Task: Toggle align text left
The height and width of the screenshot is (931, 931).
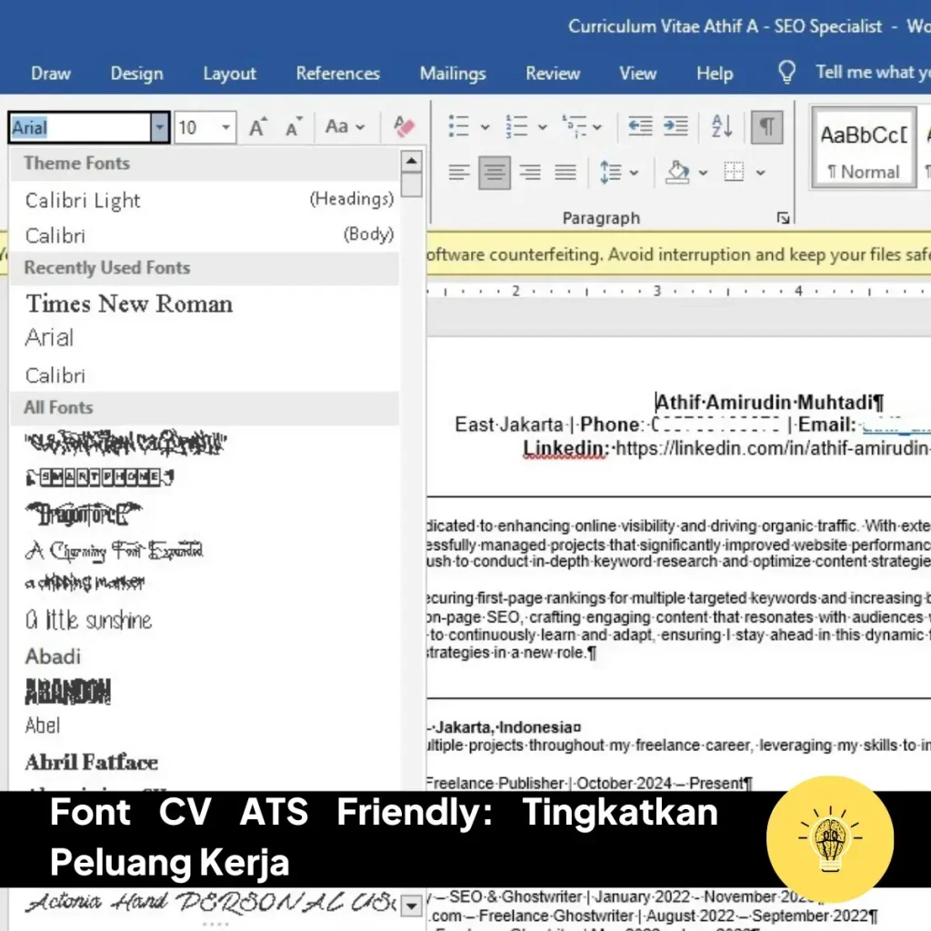Action: 458,172
